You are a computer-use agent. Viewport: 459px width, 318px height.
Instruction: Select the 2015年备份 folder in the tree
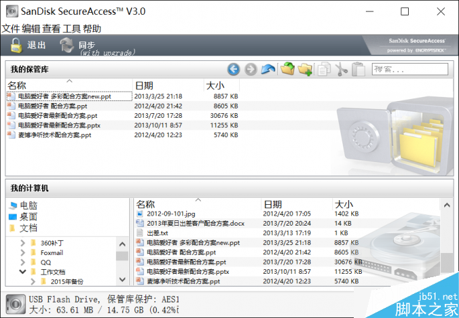coord(67,281)
